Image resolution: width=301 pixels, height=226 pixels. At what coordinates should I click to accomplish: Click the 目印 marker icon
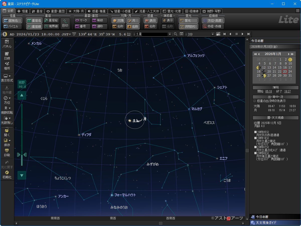pyautogui.click(x=65, y=23)
